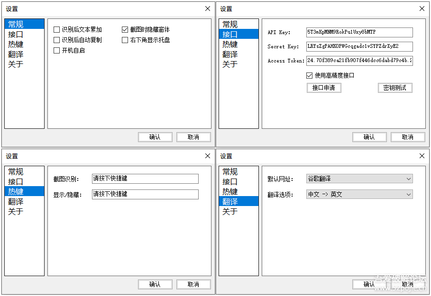Focus the API Key input field
Screen dimensions: 431x296
tap(359, 32)
